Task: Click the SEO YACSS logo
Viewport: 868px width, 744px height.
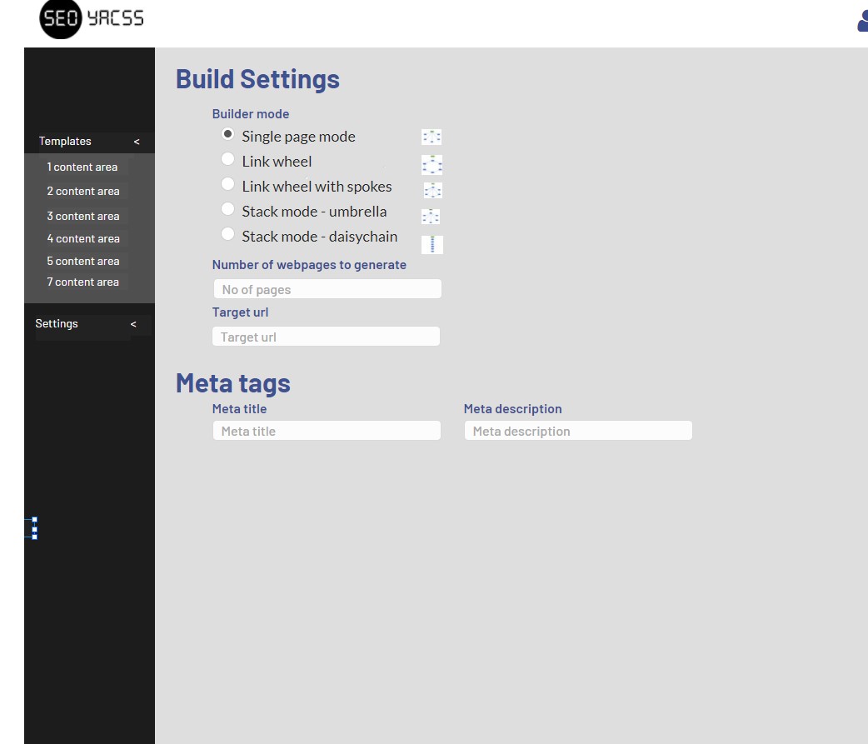Action: click(92, 19)
